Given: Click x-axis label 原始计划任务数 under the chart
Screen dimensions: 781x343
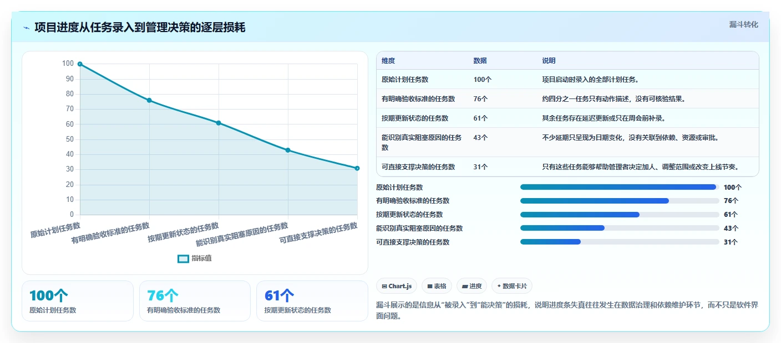Looking at the screenshot, I should 55,230.
